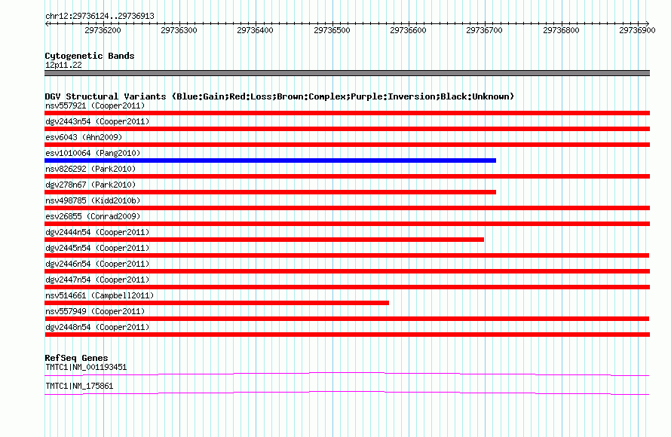This screenshot has width=671, height=437.
Task: Open variant dgv2448n54 (Cooper2011) label
Action: [x=97, y=327]
